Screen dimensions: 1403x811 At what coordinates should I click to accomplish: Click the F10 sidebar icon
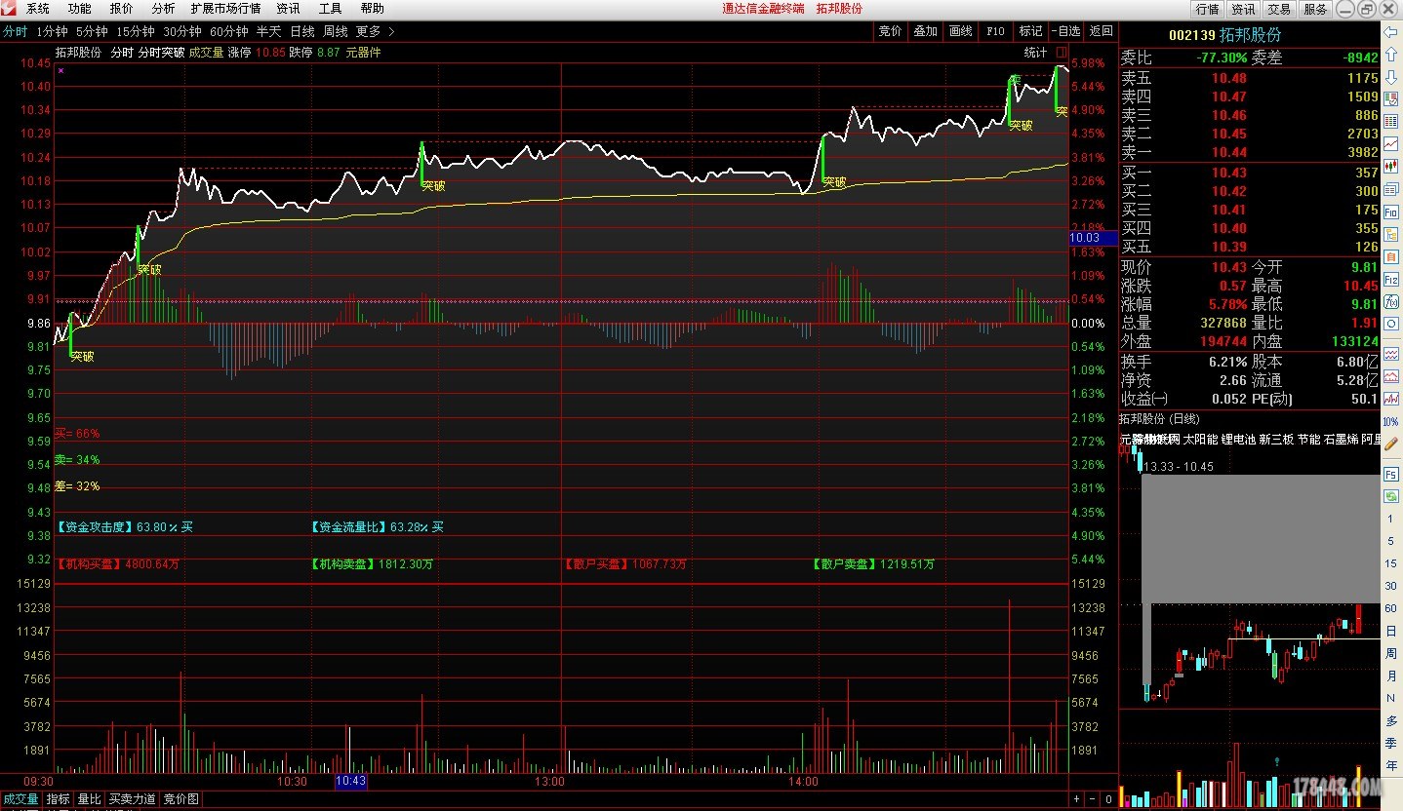pos(1391,211)
